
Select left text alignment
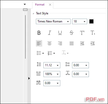[39, 43]
